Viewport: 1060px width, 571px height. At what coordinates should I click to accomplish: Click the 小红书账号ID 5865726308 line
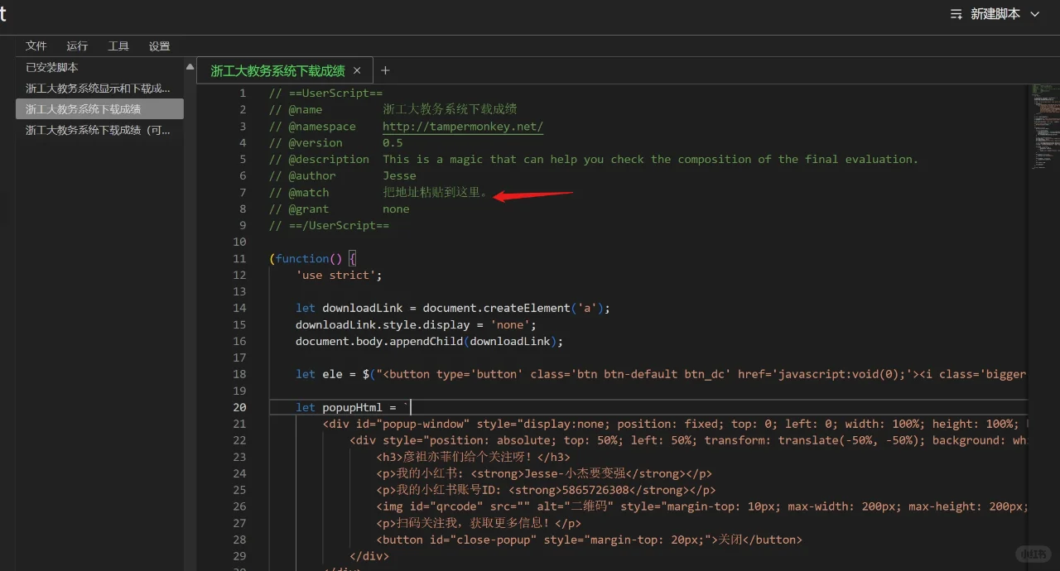pyautogui.click(x=546, y=490)
